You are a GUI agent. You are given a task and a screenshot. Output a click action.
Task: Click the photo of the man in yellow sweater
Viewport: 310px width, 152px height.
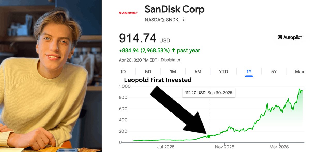(x=51, y=76)
